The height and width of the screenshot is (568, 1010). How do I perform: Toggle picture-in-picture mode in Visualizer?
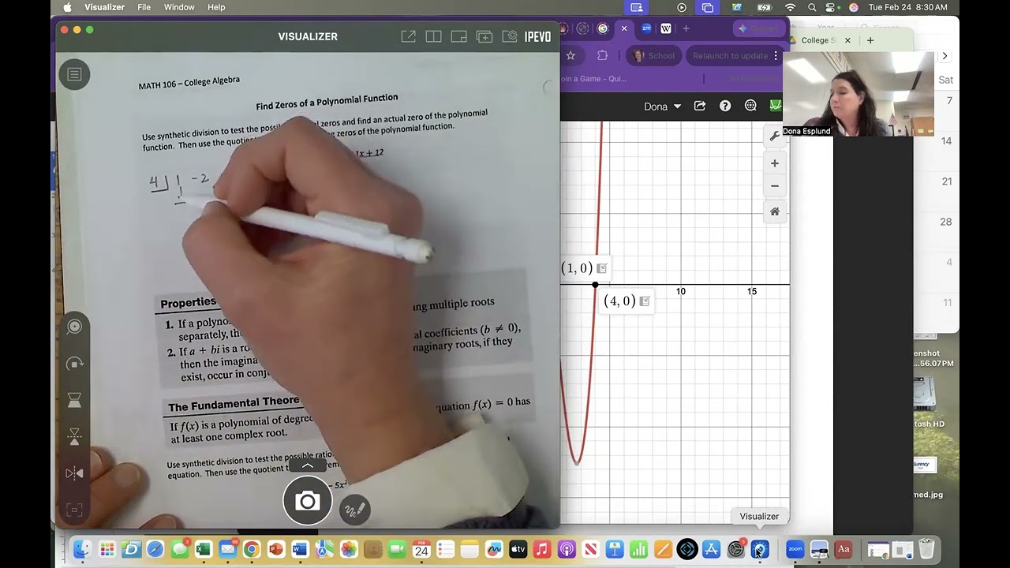click(458, 36)
